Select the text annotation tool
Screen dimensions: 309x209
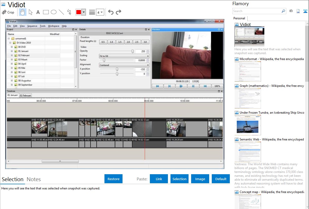pyautogui.click(x=38, y=12)
